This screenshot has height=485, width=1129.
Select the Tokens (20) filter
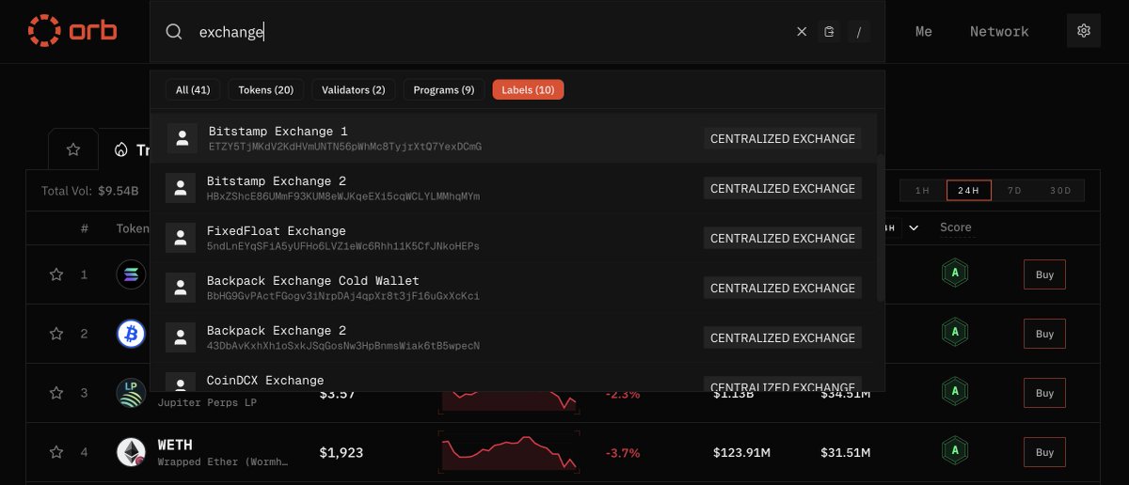[265, 90]
